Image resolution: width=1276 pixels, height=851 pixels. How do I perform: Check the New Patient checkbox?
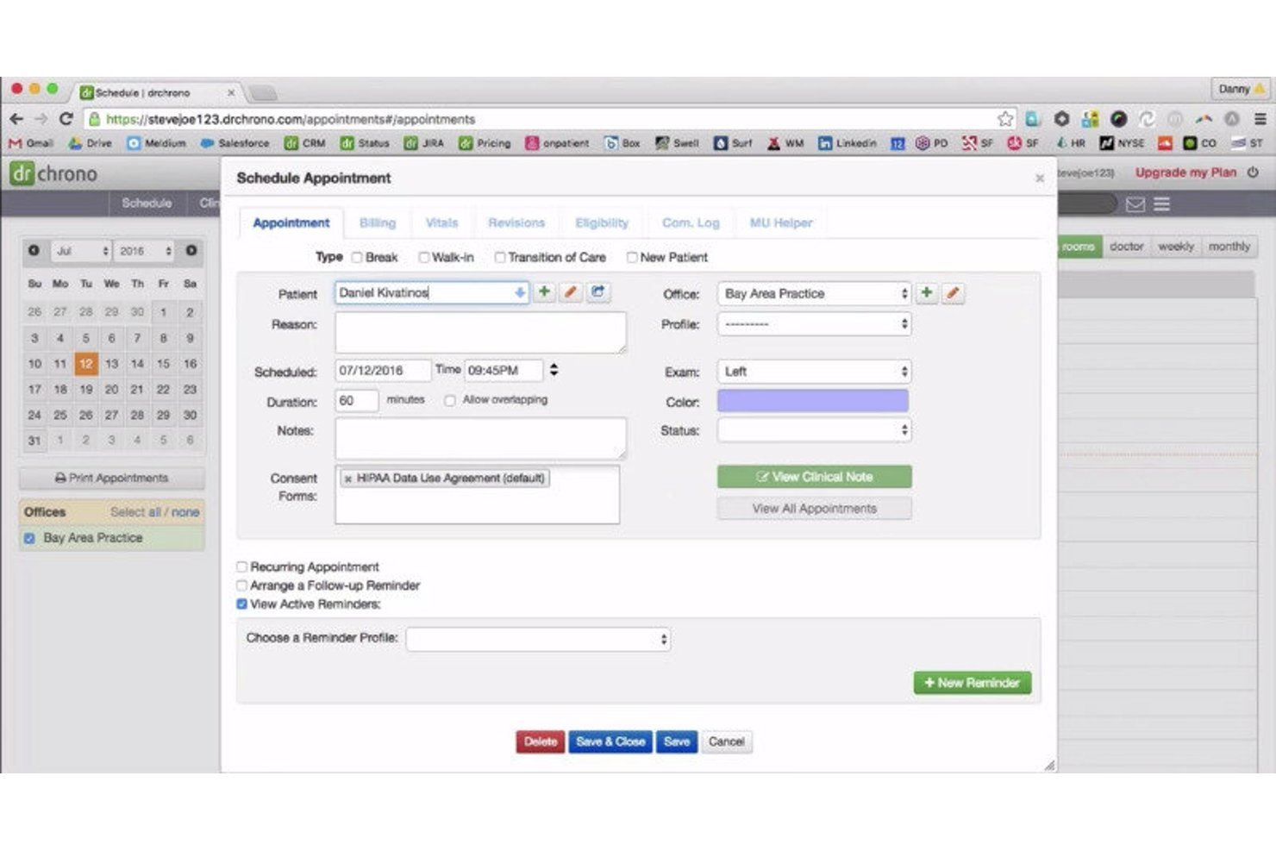[632, 257]
